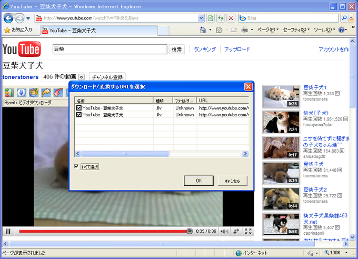Uncheck the second YouTube - 豆柴犬子犬 row checkbox
Screen dimensions: 358x259
[x=79, y=114]
